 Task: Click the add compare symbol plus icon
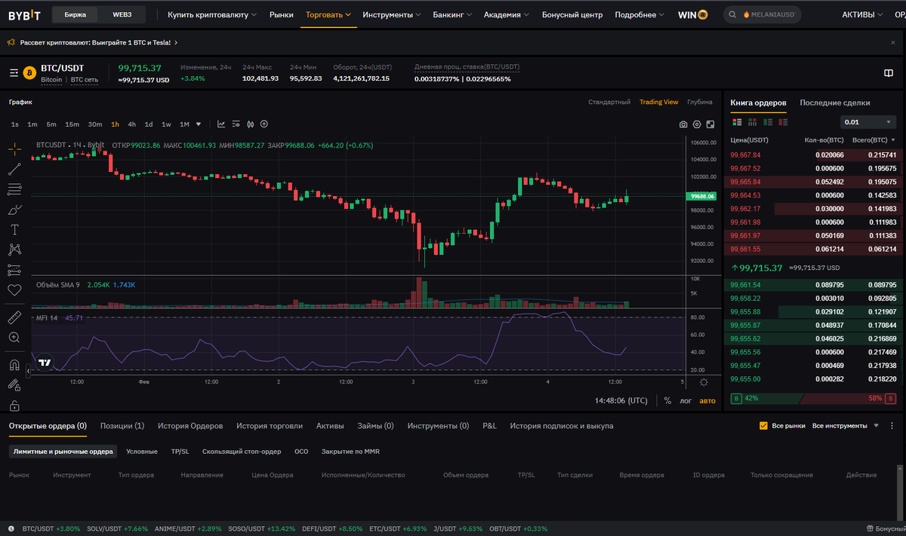(264, 124)
